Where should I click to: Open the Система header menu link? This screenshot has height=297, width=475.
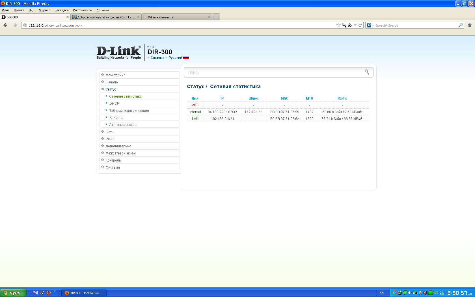pyautogui.click(x=157, y=58)
